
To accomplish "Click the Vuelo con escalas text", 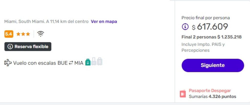I will 34,63.
